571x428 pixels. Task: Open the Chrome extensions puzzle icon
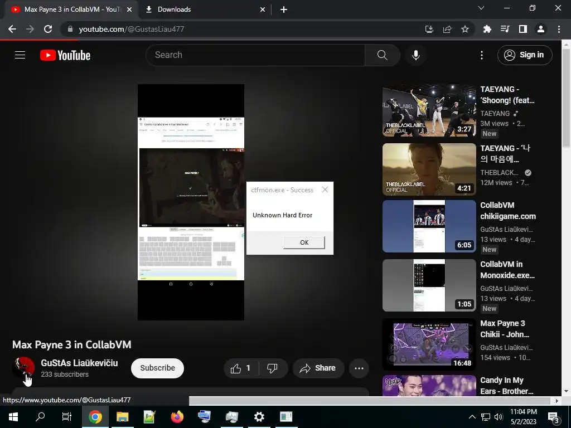[487, 29]
